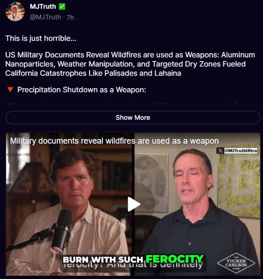The height and width of the screenshot is (279, 263).
Task: Click the green verified checkmark badge
Action: [62, 6]
